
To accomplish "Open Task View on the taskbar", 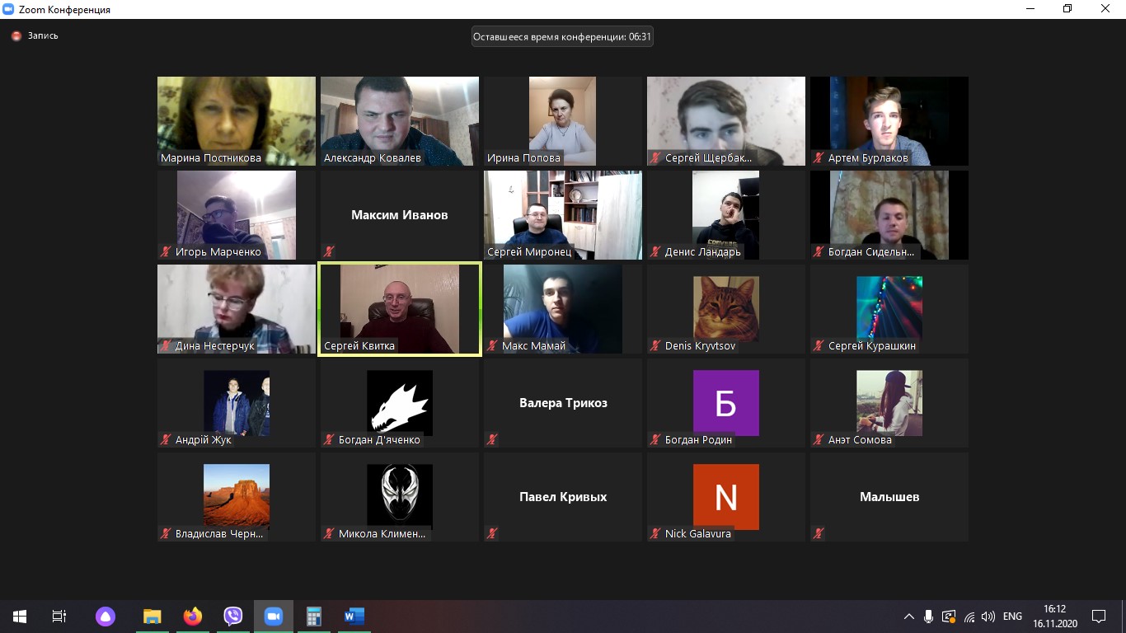I will pos(59,616).
